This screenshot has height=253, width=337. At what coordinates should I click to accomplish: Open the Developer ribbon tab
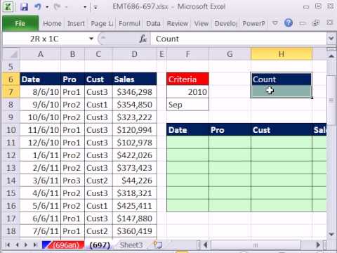point(226,23)
